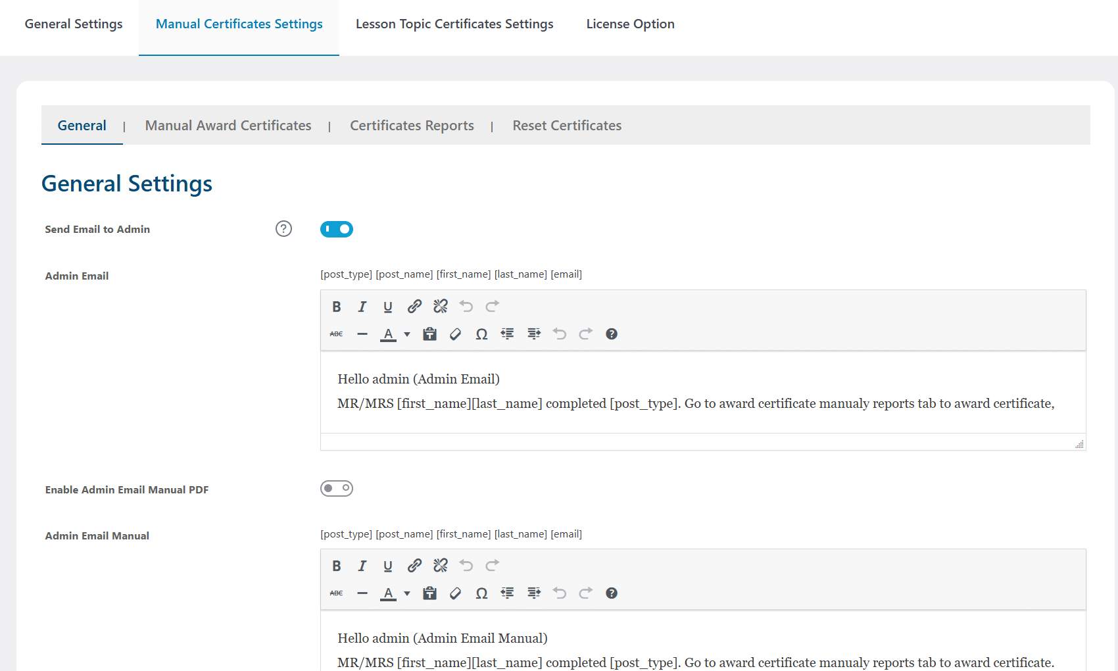Clear formatting in the Admin Email editor
Screen dimensions: 1118x671
pos(456,334)
